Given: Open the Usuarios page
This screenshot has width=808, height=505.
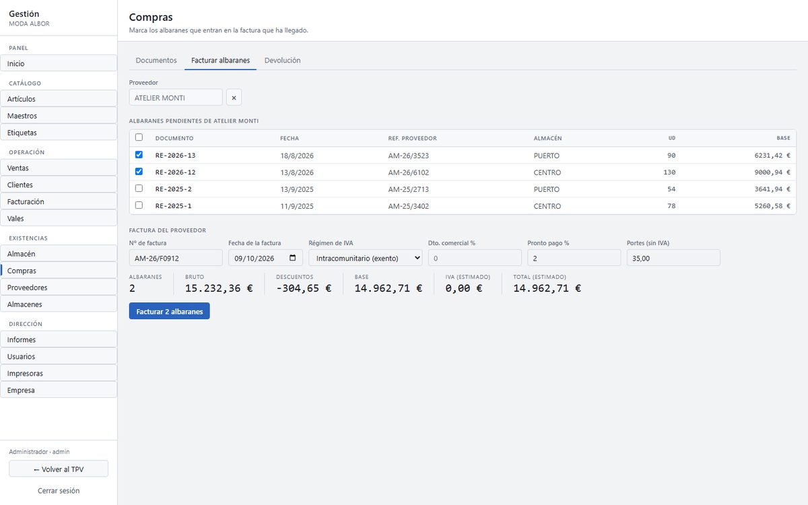Looking at the screenshot, I should coord(59,356).
